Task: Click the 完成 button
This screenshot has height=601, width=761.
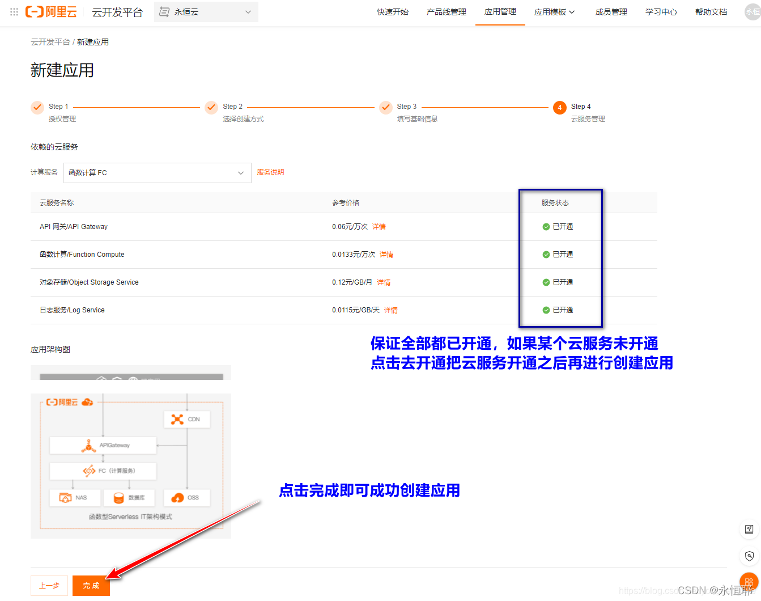Action: coord(91,586)
